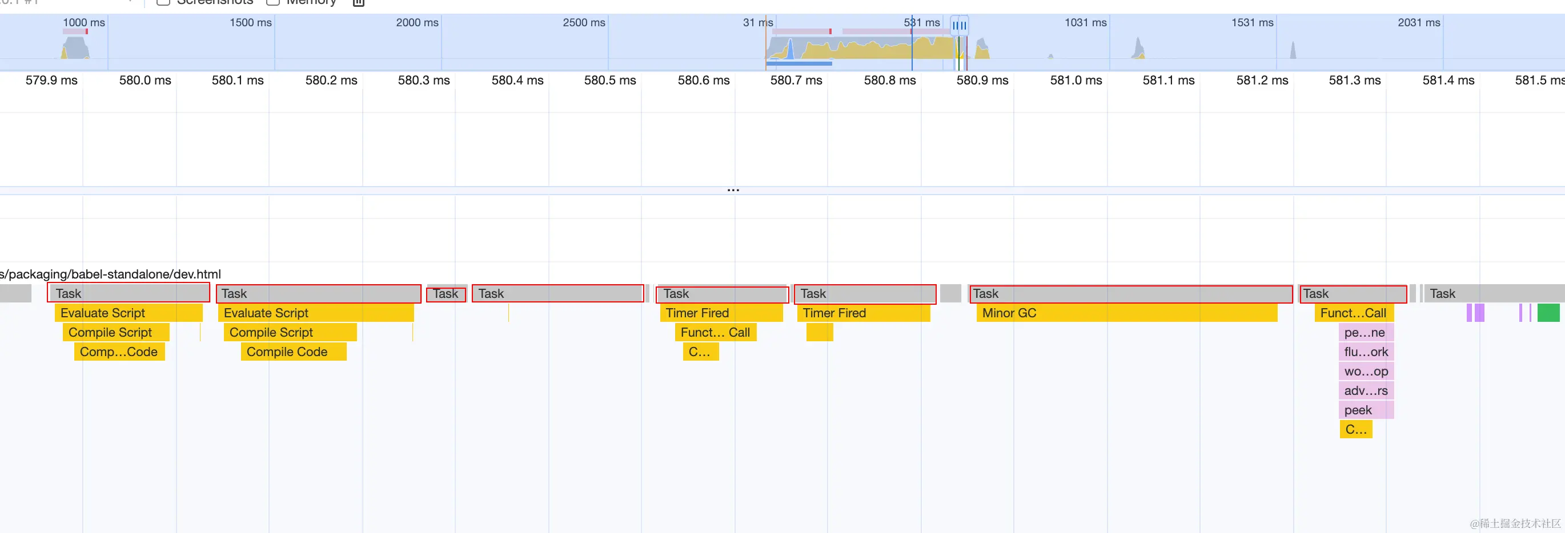The image size is (1565, 533).
Task: Select the Minor GC event
Action: point(1126,313)
